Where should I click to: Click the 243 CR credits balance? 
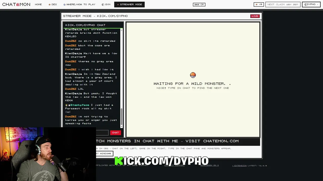(x=199, y=5)
